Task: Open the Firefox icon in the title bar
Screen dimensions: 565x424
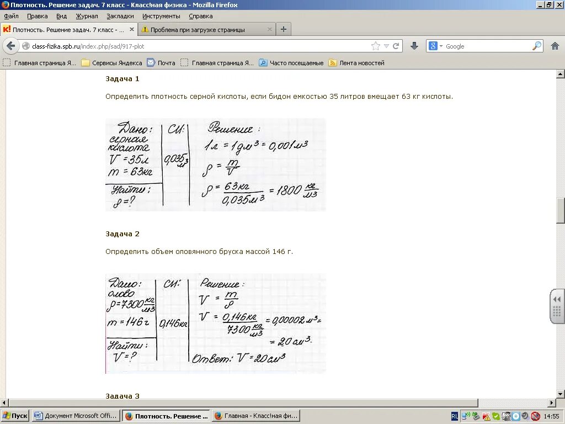Action: (5, 4)
